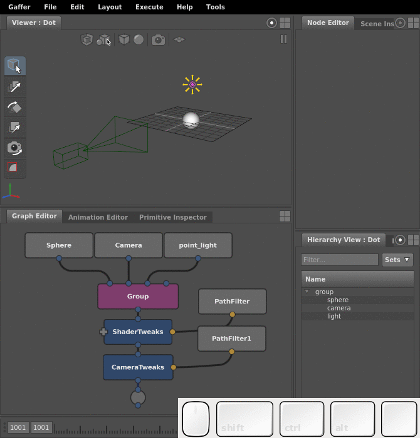Screen dimensions: 420x438
Task: Open the Sets dropdown
Action: [x=397, y=260]
